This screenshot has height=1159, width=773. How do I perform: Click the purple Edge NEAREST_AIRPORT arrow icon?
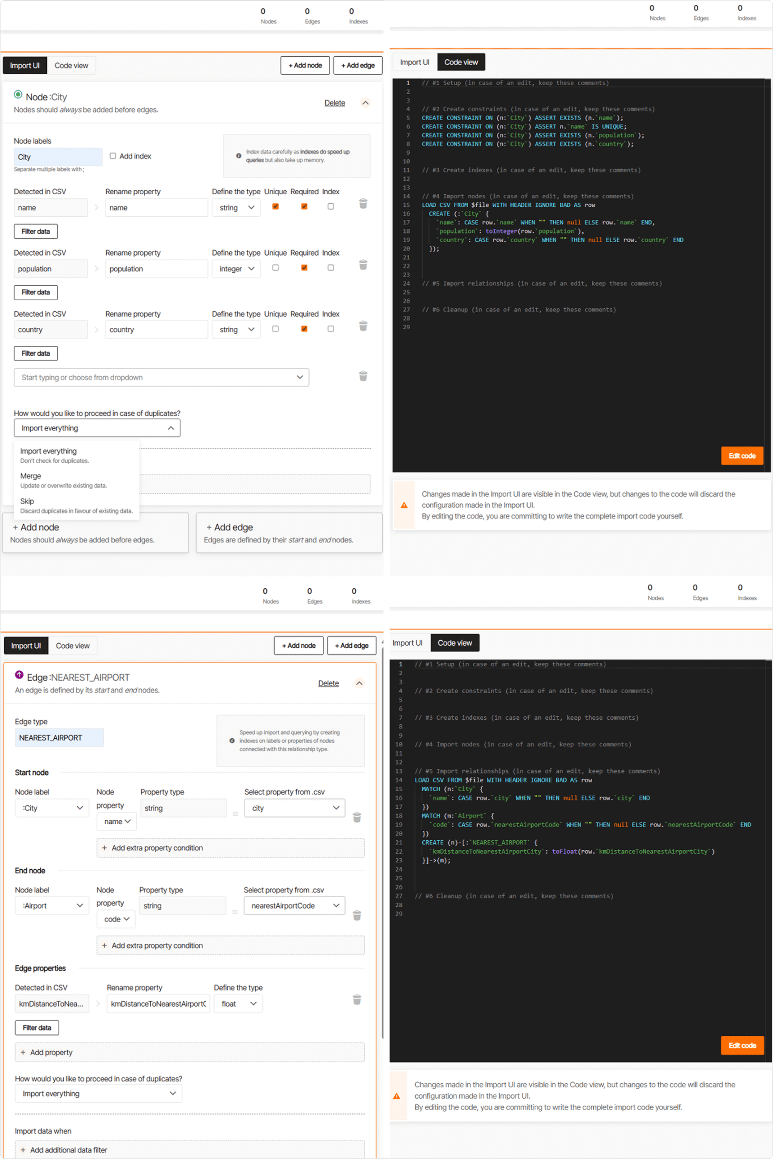pos(19,674)
